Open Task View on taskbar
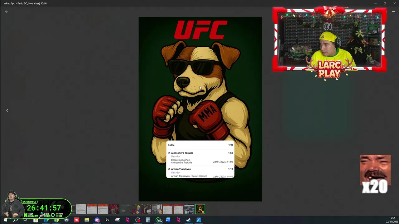Viewport: 399px width, 224px height. click(x=26, y=220)
